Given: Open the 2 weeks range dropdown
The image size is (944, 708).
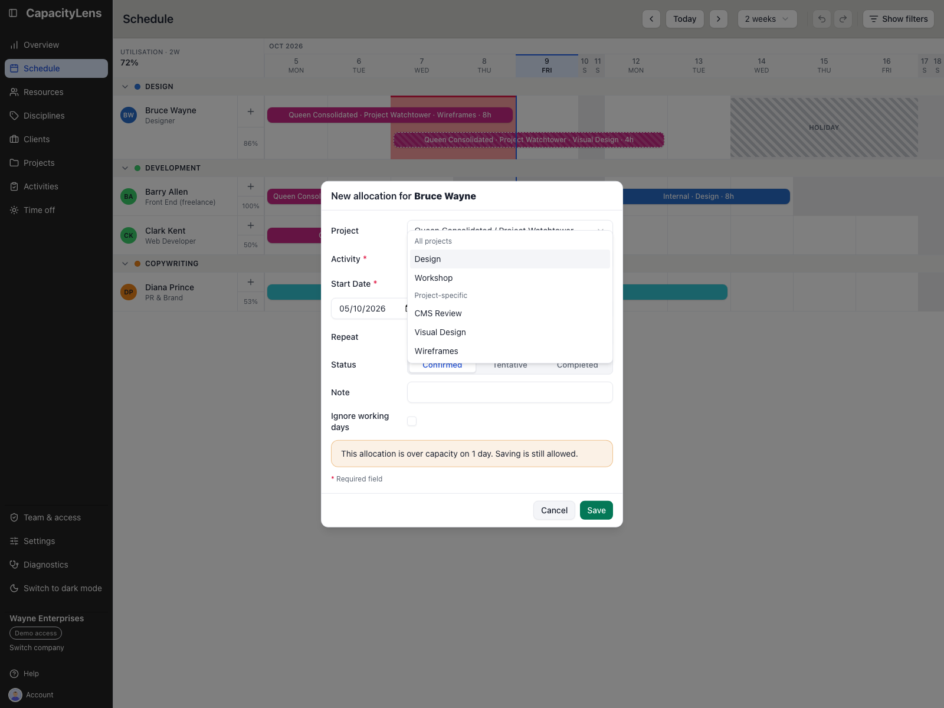Looking at the screenshot, I should click(767, 19).
